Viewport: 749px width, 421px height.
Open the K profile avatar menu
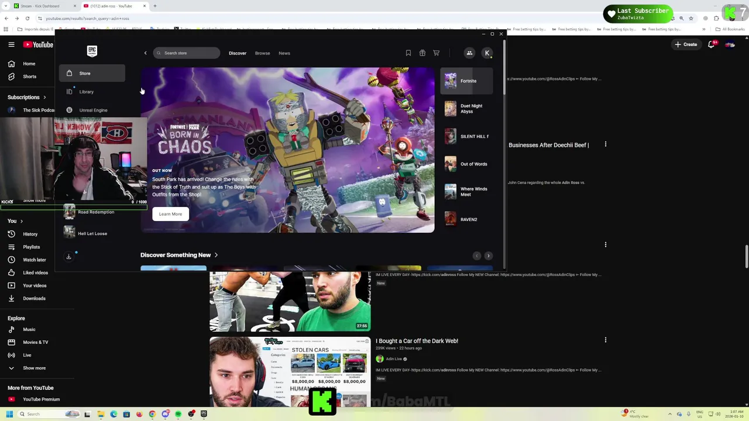(487, 53)
